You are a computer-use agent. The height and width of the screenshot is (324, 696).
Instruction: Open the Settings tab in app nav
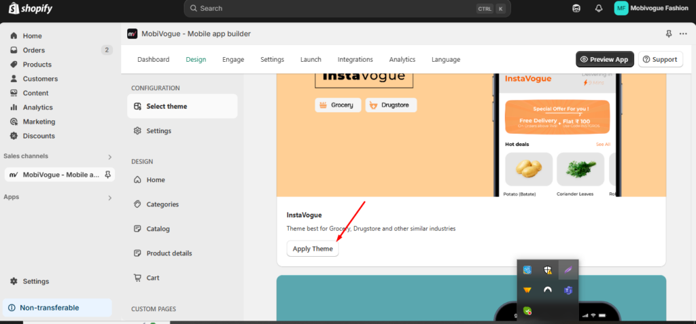click(272, 60)
